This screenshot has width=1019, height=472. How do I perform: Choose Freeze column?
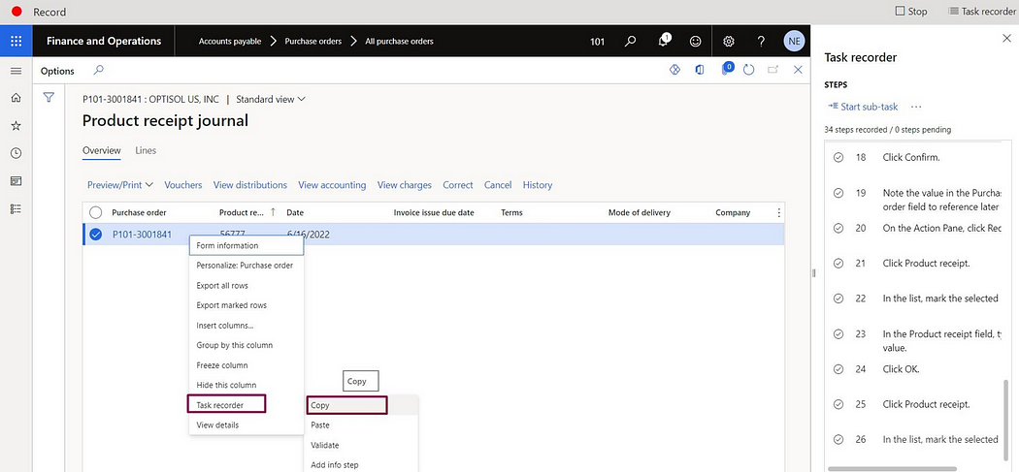point(247,365)
